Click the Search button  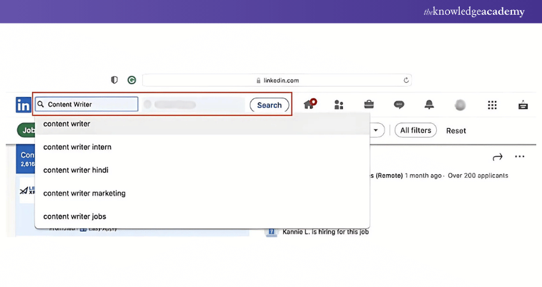[269, 105]
